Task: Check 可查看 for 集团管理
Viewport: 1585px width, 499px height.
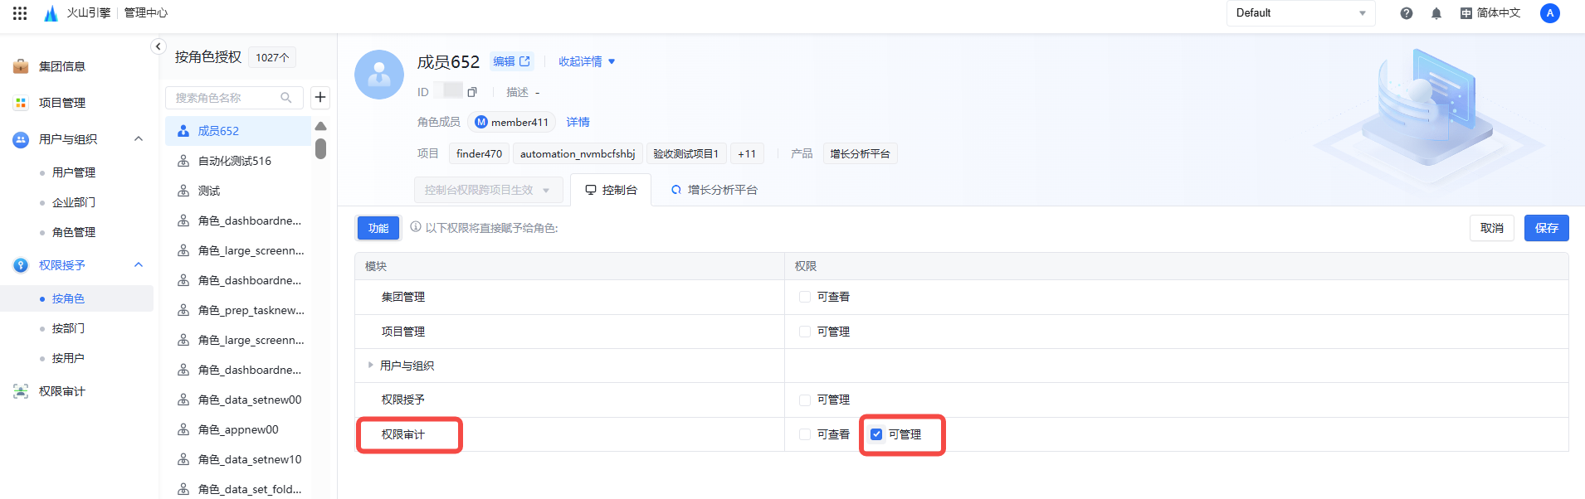Action: pyautogui.click(x=805, y=297)
